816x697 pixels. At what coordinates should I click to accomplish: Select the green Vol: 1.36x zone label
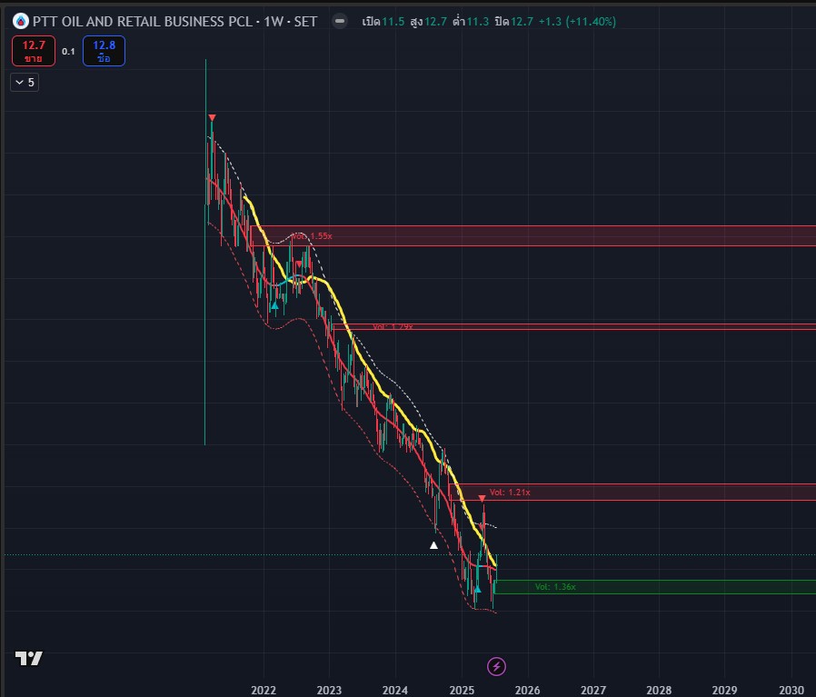(x=555, y=587)
